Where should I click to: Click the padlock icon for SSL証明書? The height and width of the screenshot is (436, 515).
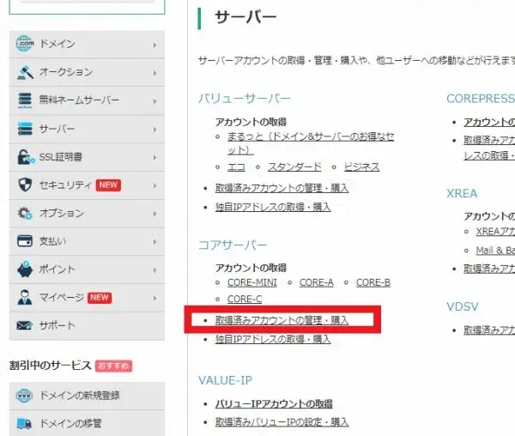(x=26, y=157)
